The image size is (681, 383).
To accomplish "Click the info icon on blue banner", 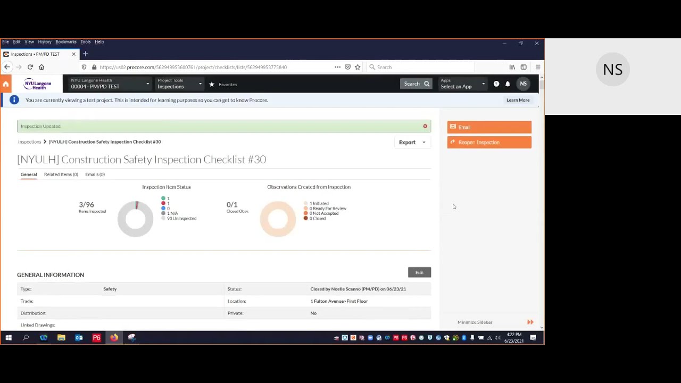I will pos(14,100).
